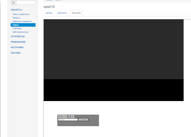This screenshot has width=191, height=137.
Task: Expand the НАСТРОЙКИ section
Action: (x=17, y=47)
